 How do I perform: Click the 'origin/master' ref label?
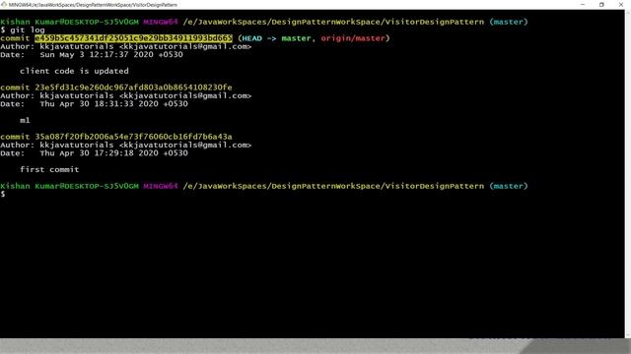coord(353,38)
